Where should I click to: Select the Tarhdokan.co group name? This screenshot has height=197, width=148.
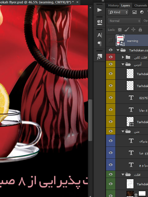click(x=138, y=50)
